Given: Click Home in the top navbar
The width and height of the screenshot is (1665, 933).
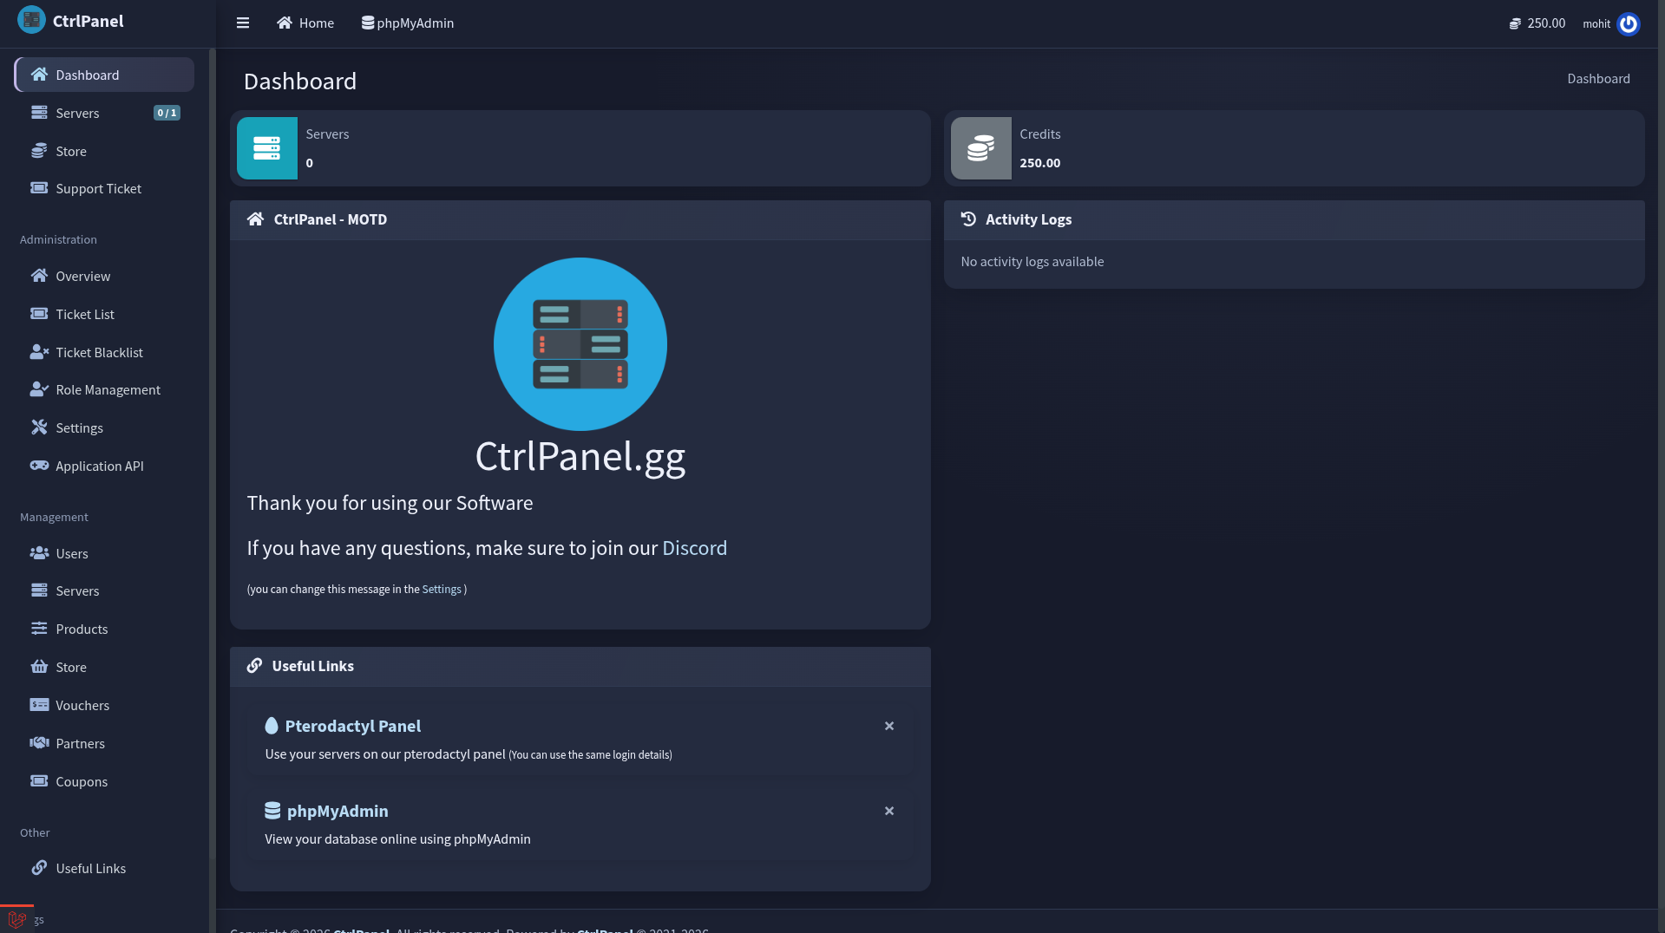Looking at the screenshot, I should tap(305, 23).
